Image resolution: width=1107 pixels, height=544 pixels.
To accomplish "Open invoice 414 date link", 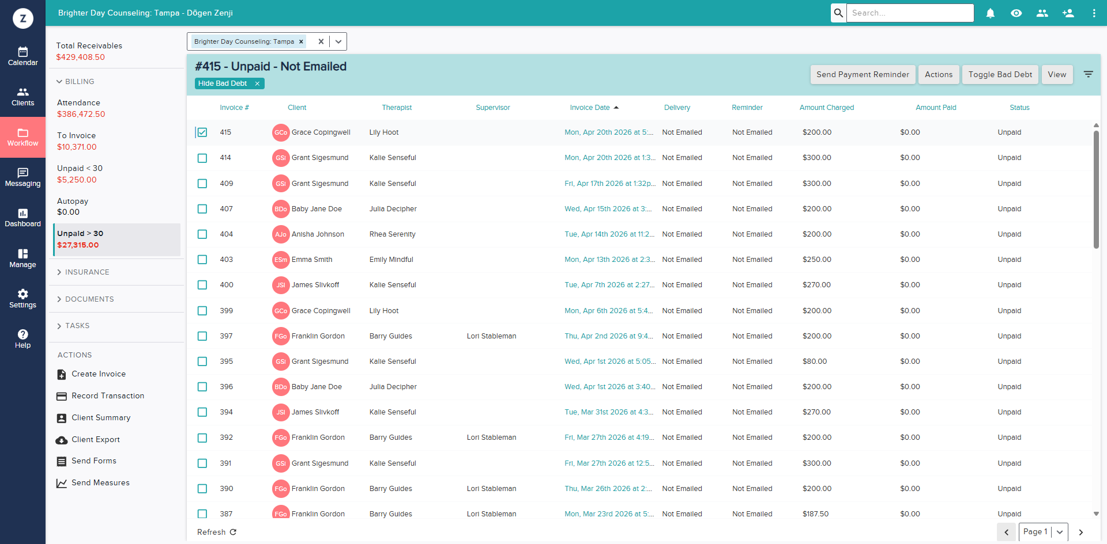I will pos(609,158).
